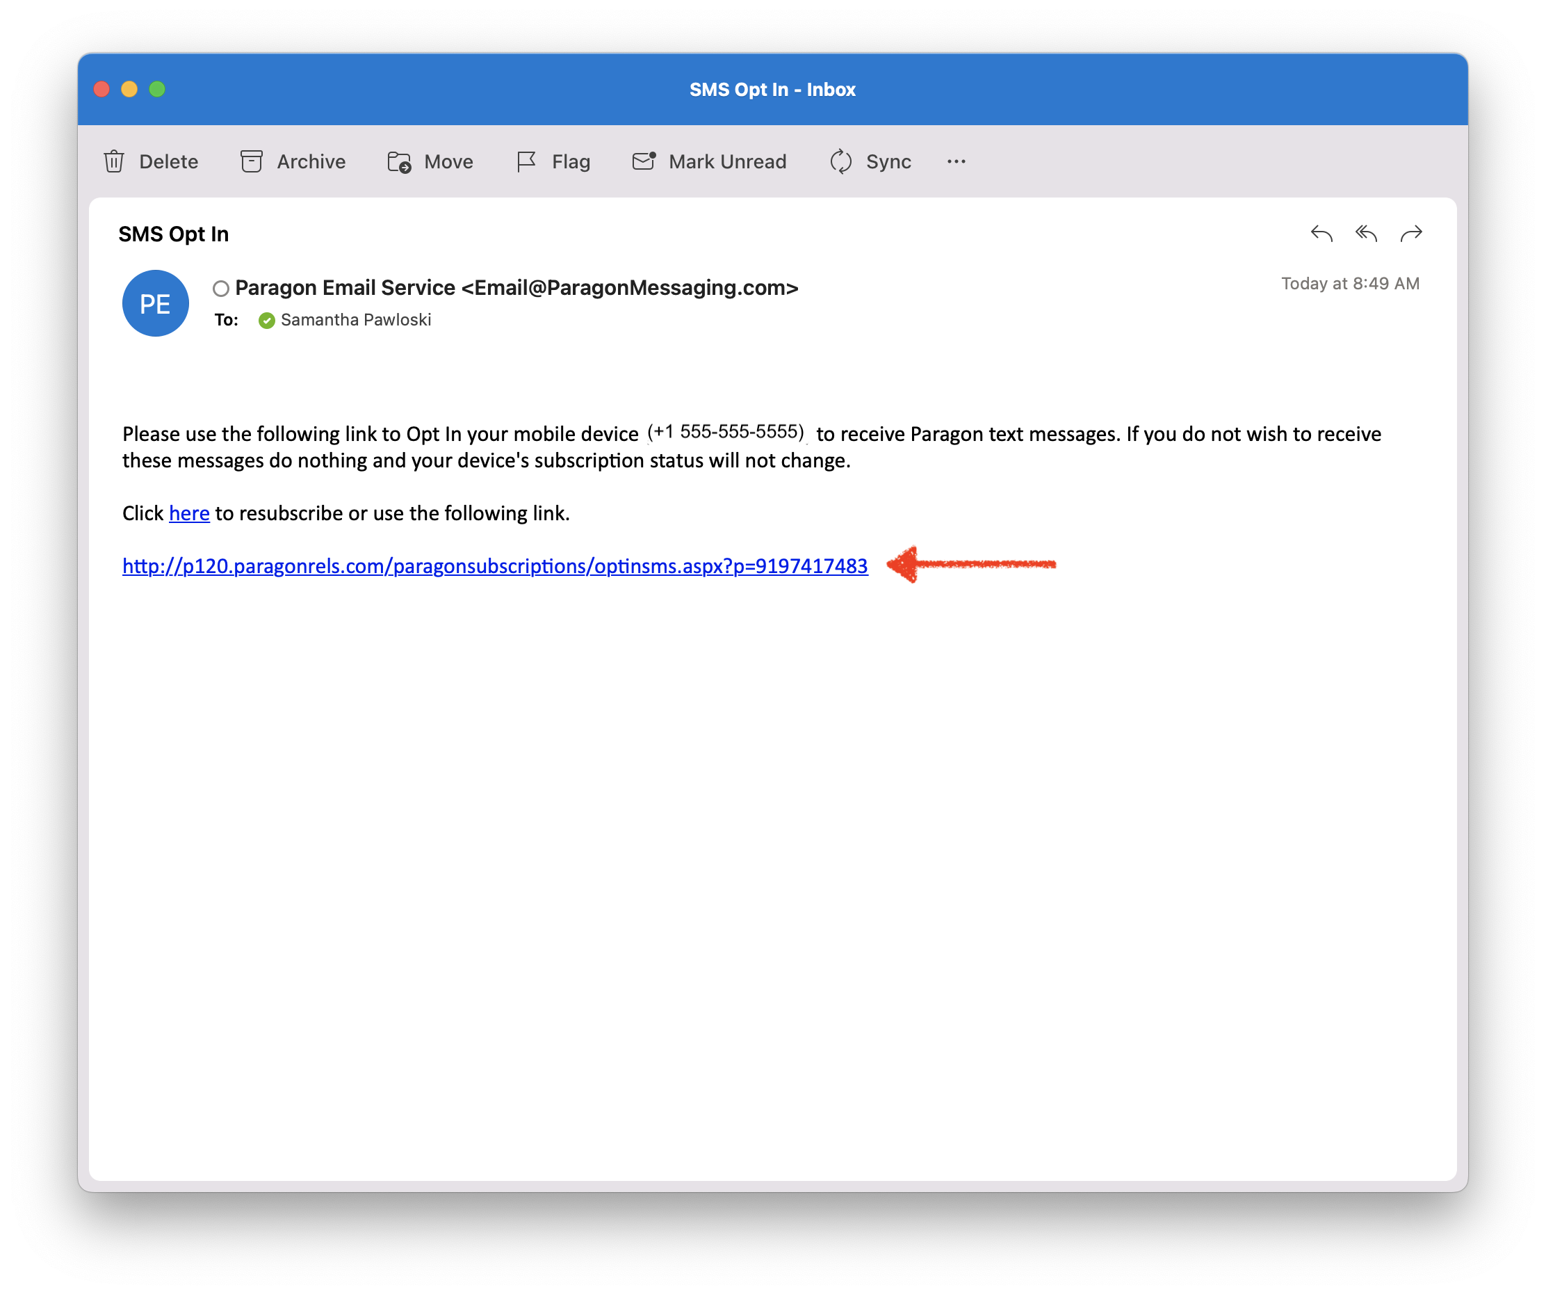Screen dimensions: 1546x1295
Task: Click the presence circle beside Paragon Email Service
Action: point(221,288)
